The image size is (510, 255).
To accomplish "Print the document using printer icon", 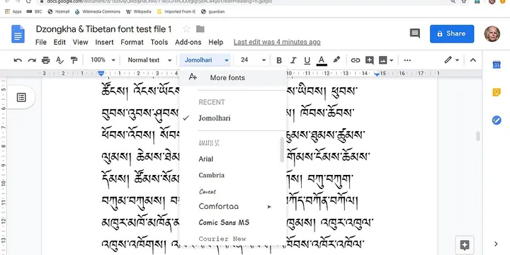I will [46, 60].
